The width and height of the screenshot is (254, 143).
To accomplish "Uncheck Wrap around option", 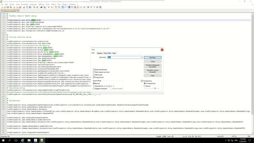I will pyautogui.click(x=94, y=77).
